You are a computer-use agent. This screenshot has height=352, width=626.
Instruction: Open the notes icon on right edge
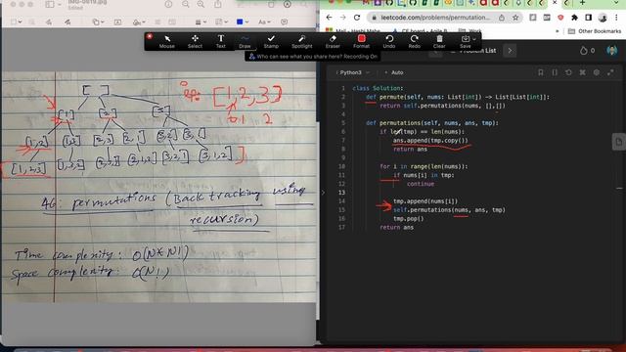coord(618,142)
